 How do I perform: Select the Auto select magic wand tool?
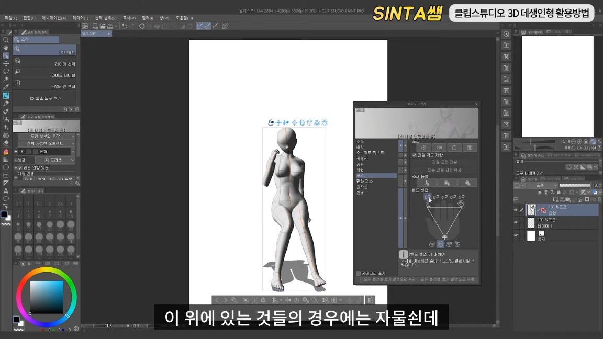(6, 79)
